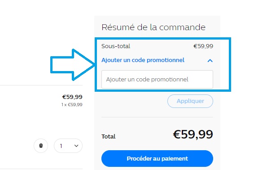Click the divider line below Appliquer
The width and height of the screenshot is (280, 170).
coord(157,117)
